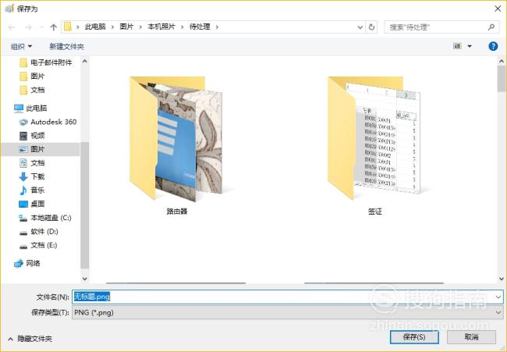Click 本机照片 in address breadcrumb
This screenshot has height=352, width=507.
click(x=161, y=27)
